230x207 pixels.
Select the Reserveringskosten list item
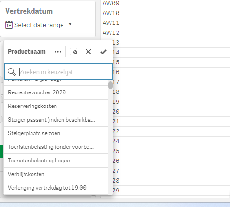(56, 106)
